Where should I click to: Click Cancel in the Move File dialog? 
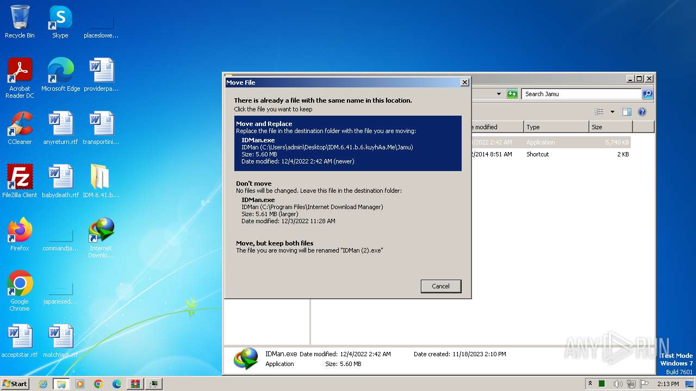pos(440,286)
